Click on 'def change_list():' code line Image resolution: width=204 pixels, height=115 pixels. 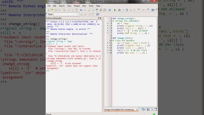(x=123, y=38)
